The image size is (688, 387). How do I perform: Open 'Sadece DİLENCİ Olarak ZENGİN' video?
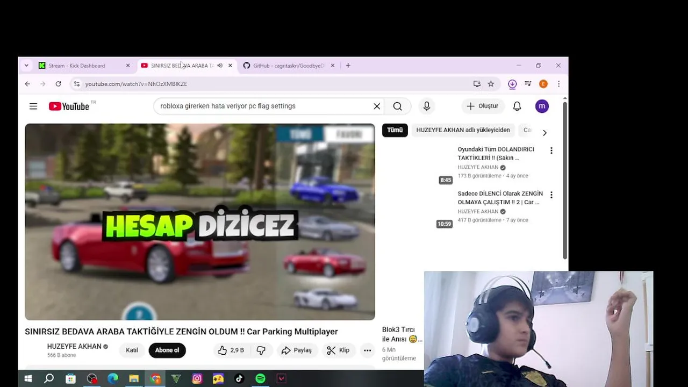coord(500,198)
